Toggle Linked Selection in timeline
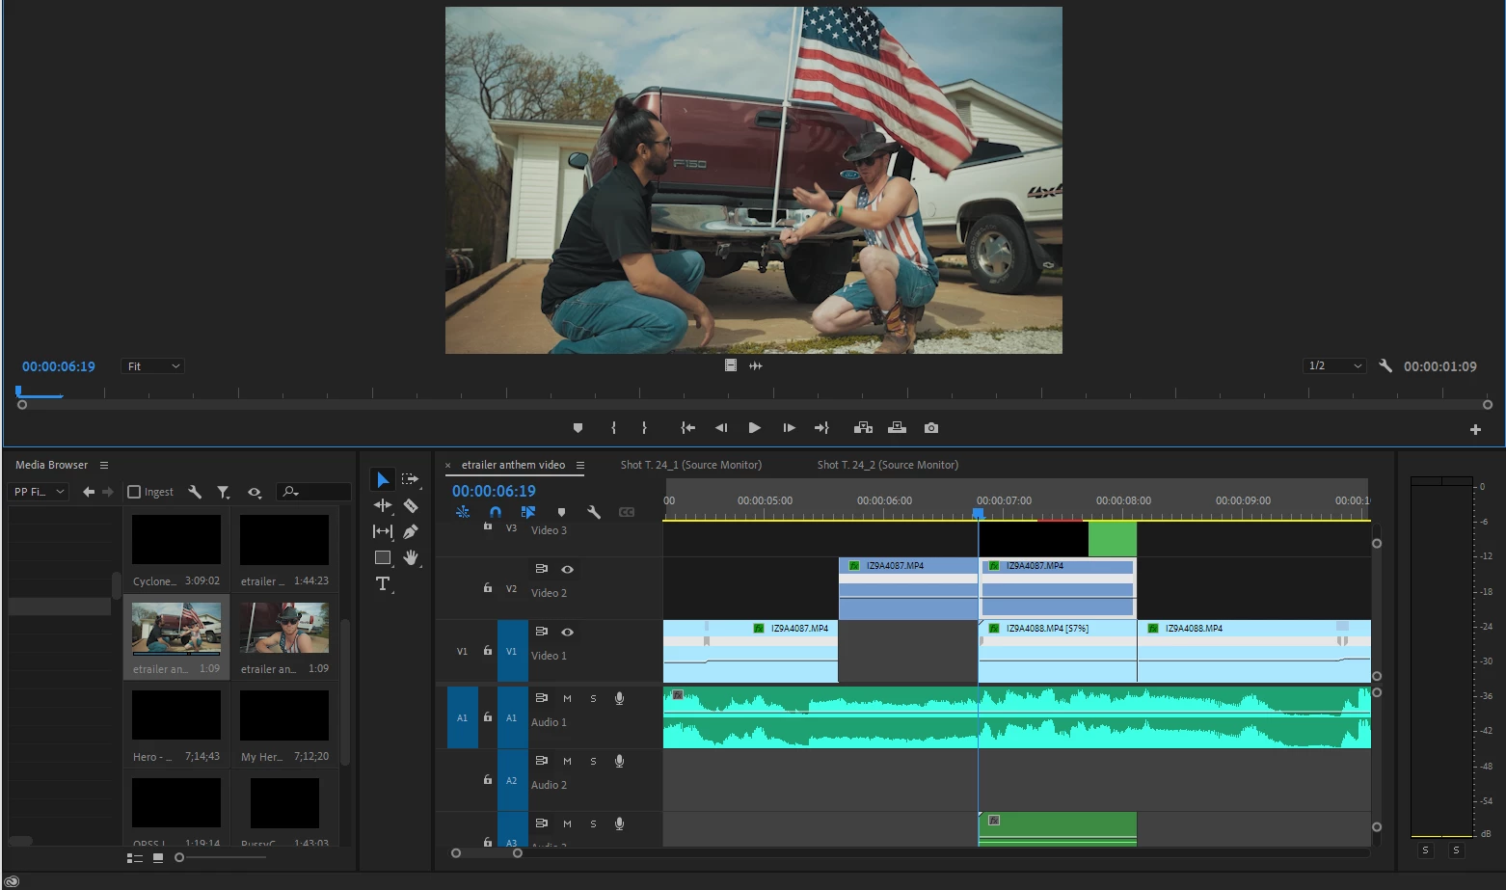1506x890 pixels. 527,512
